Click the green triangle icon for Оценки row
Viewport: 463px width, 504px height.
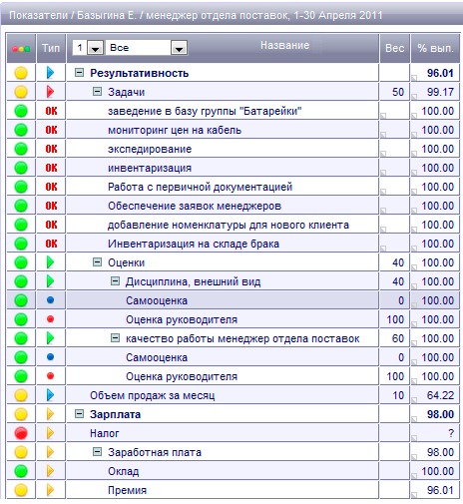coord(50,262)
